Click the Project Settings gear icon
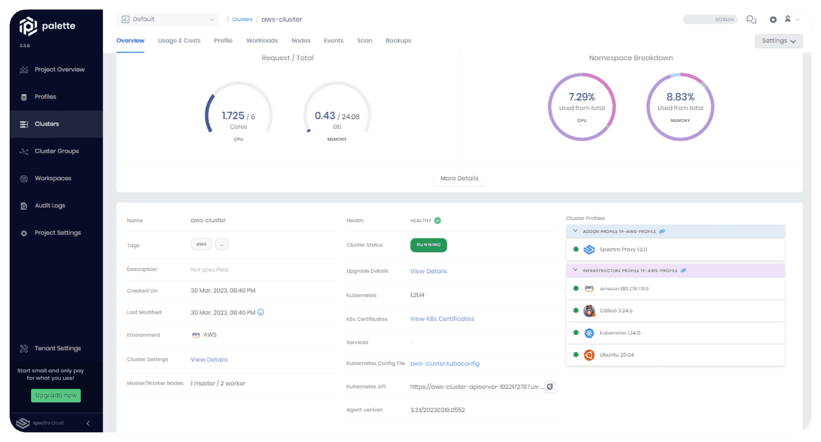Screen dimensions: 821x442 [x=24, y=233]
